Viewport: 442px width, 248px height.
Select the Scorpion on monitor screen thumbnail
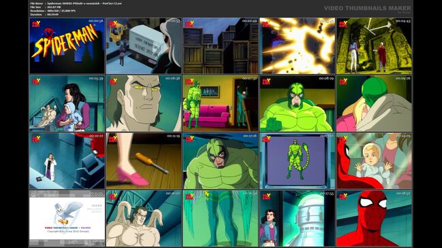click(298, 161)
